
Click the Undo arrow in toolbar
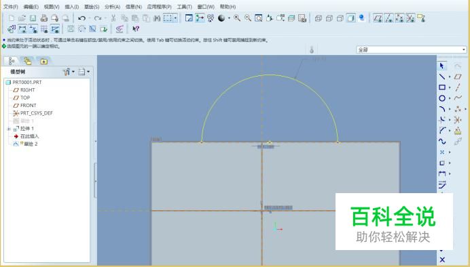82,18
